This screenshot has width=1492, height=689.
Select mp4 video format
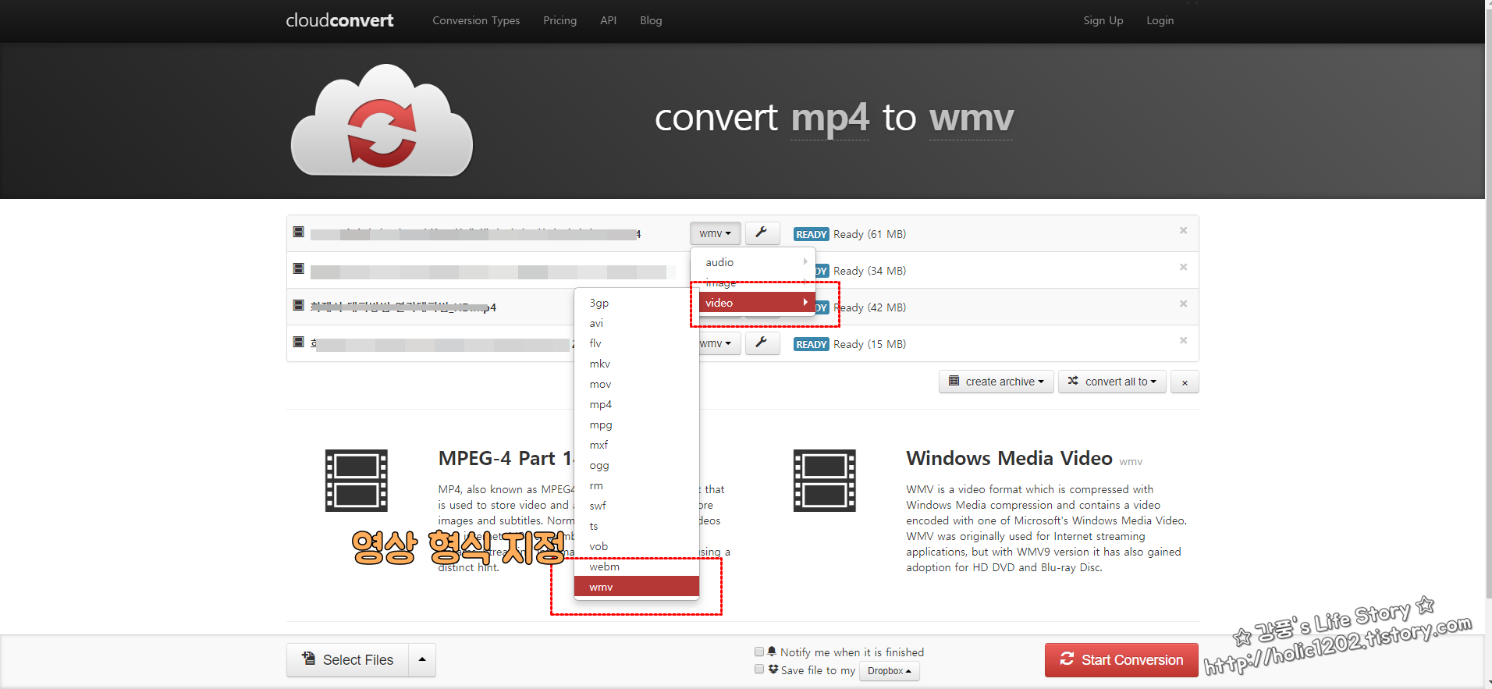click(636, 404)
